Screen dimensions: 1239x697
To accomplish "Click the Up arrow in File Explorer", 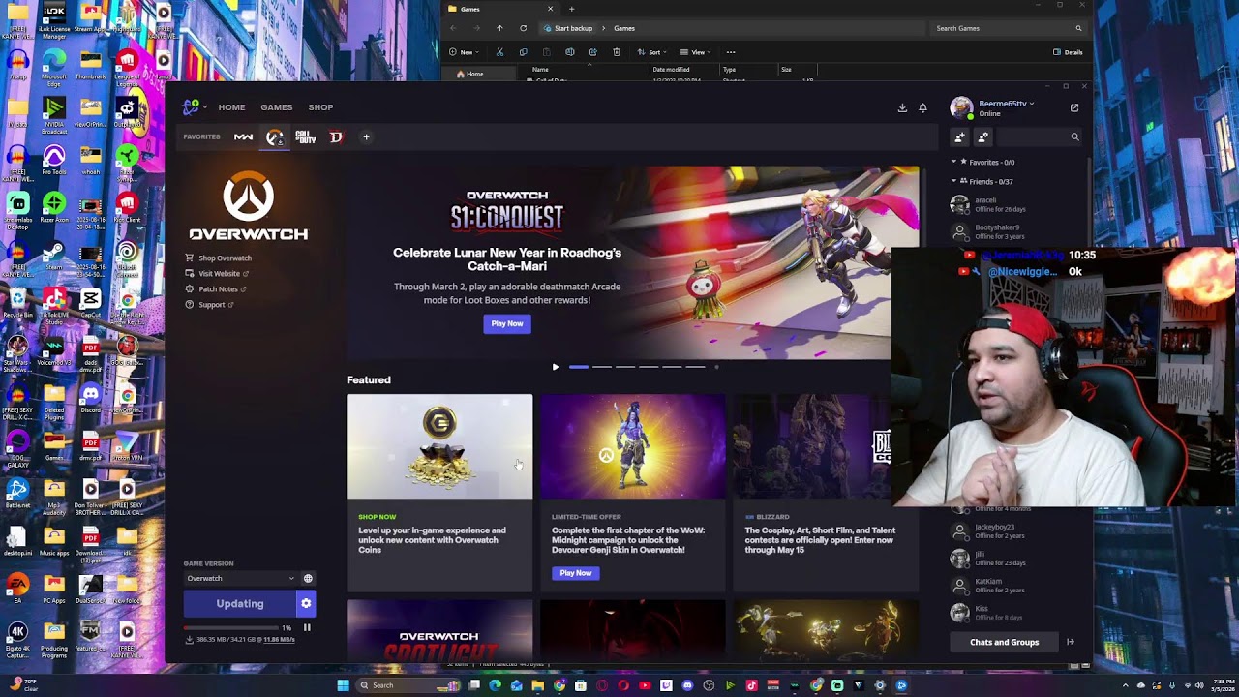I will pos(499,28).
